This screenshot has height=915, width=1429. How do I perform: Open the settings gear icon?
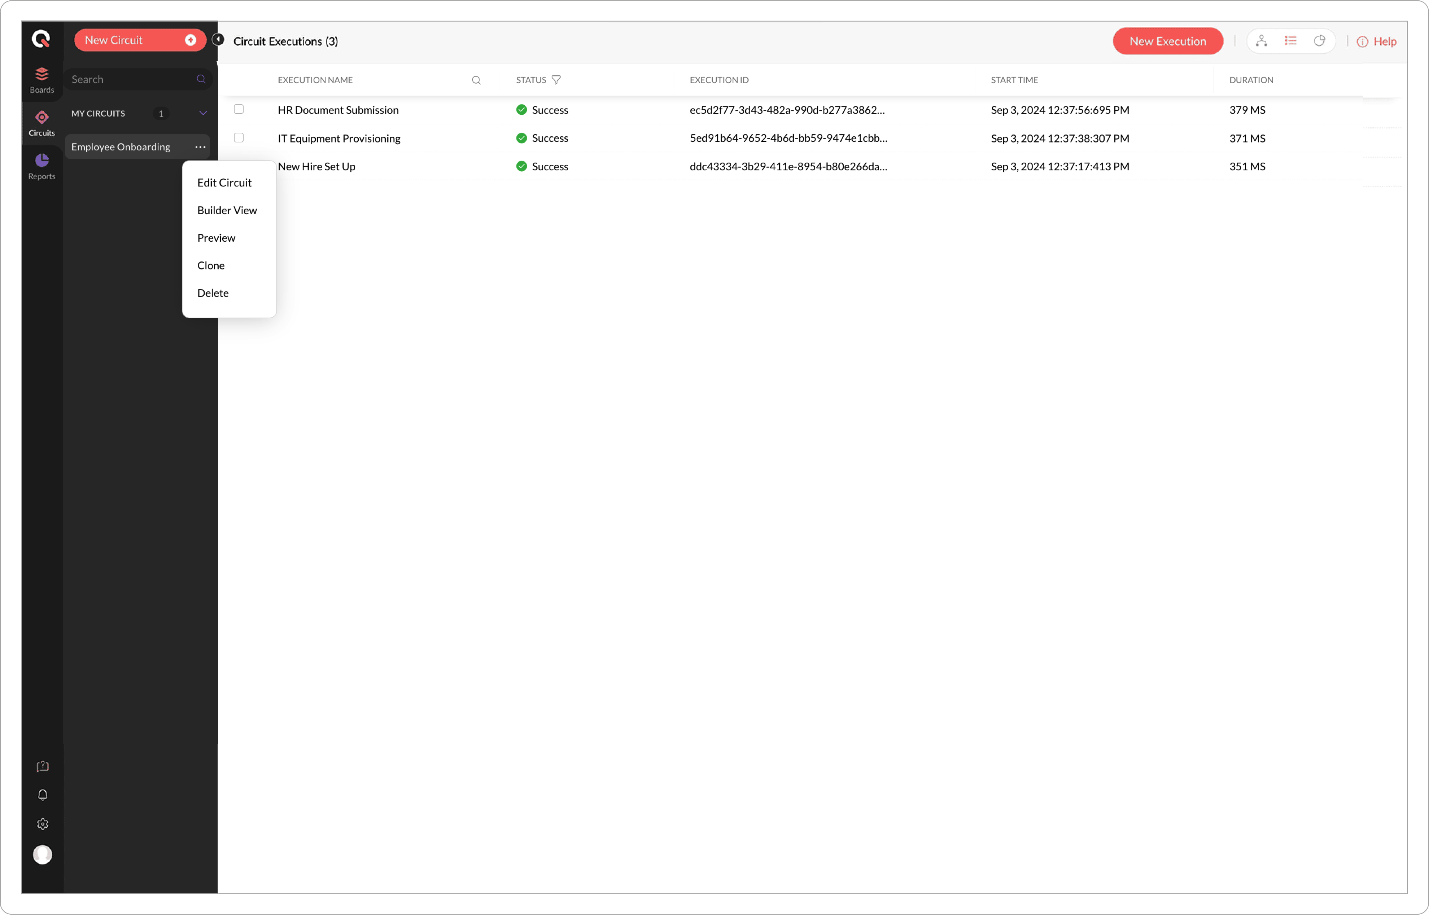pyautogui.click(x=42, y=824)
